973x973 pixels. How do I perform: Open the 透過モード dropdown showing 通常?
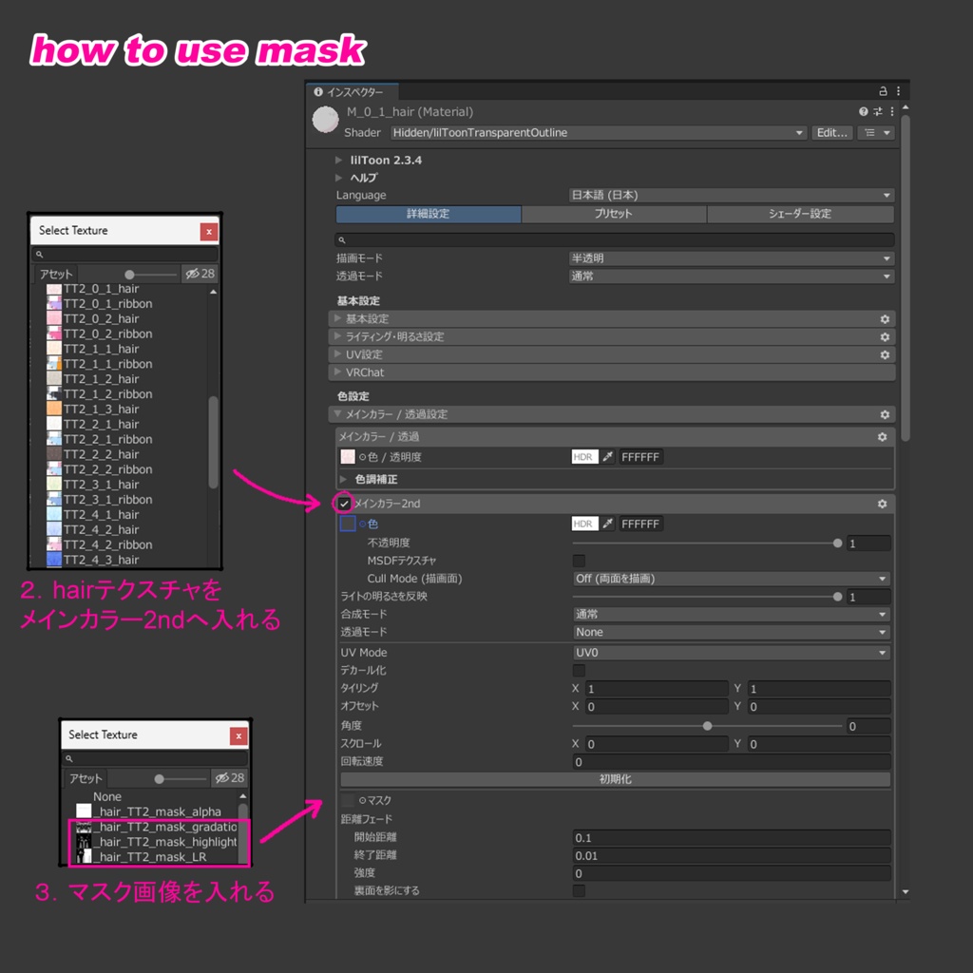731,277
